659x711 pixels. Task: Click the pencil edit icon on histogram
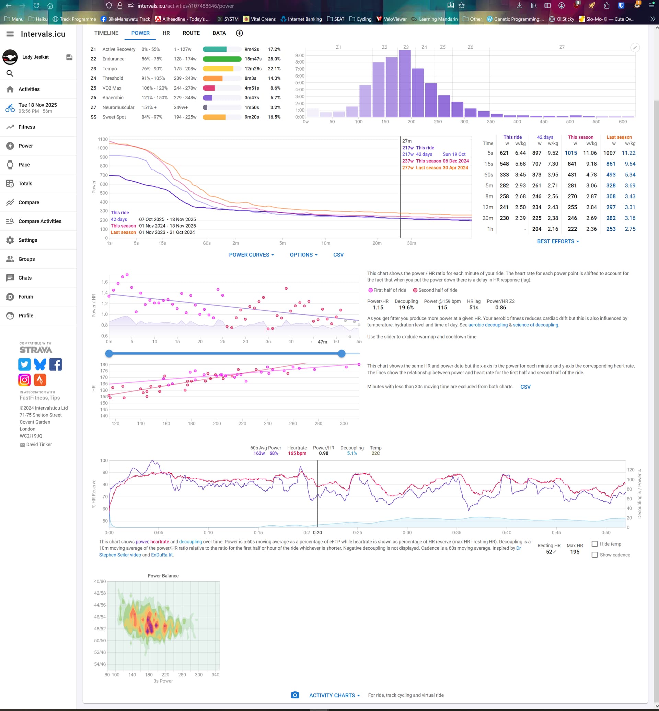pyautogui.click(x=635, y=48)
